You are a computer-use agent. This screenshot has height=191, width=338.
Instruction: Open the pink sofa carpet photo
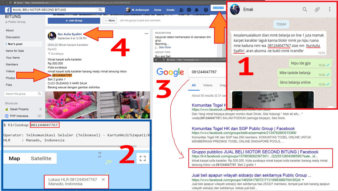(71, 105)
